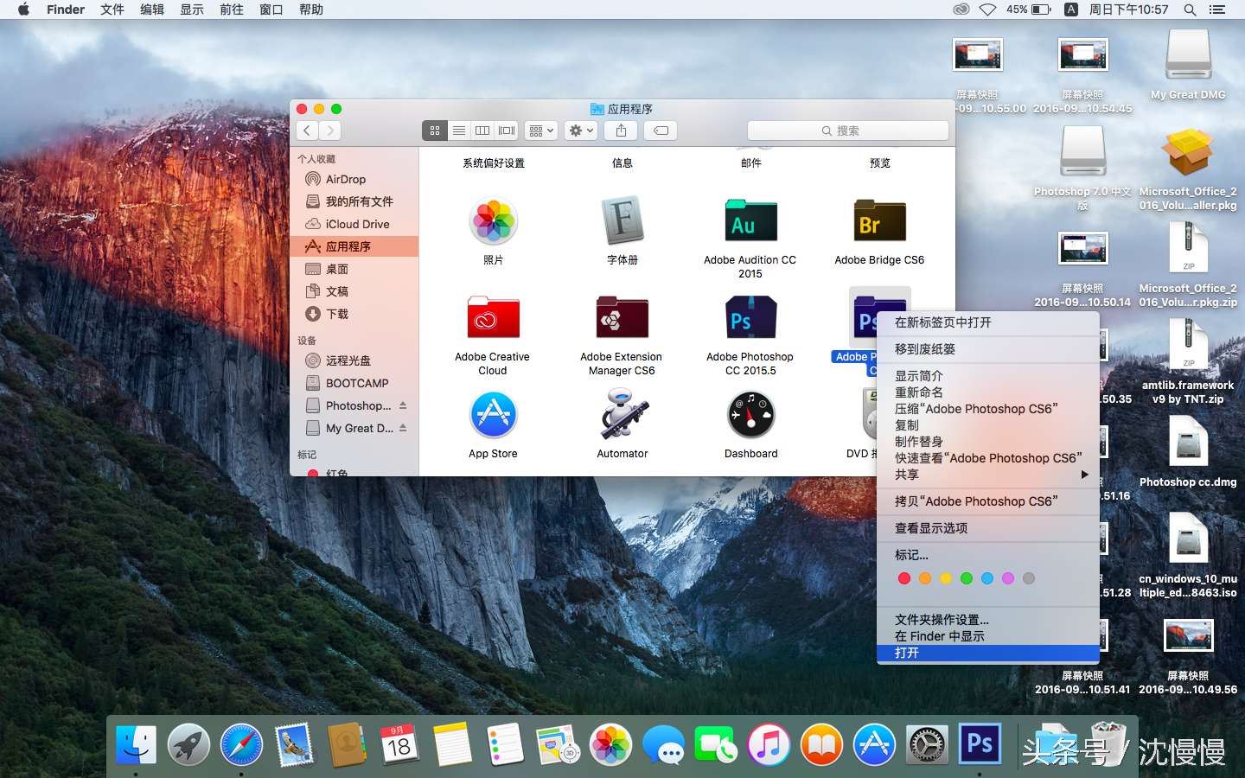Switch Finder to list view
Viewport: 1245px width, 778px height.
pyautogui.click(x=459, y=131)
